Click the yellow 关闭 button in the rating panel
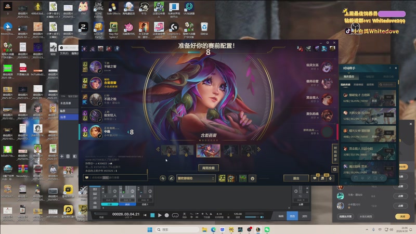The image size is (416, 234). click(402, 216)
